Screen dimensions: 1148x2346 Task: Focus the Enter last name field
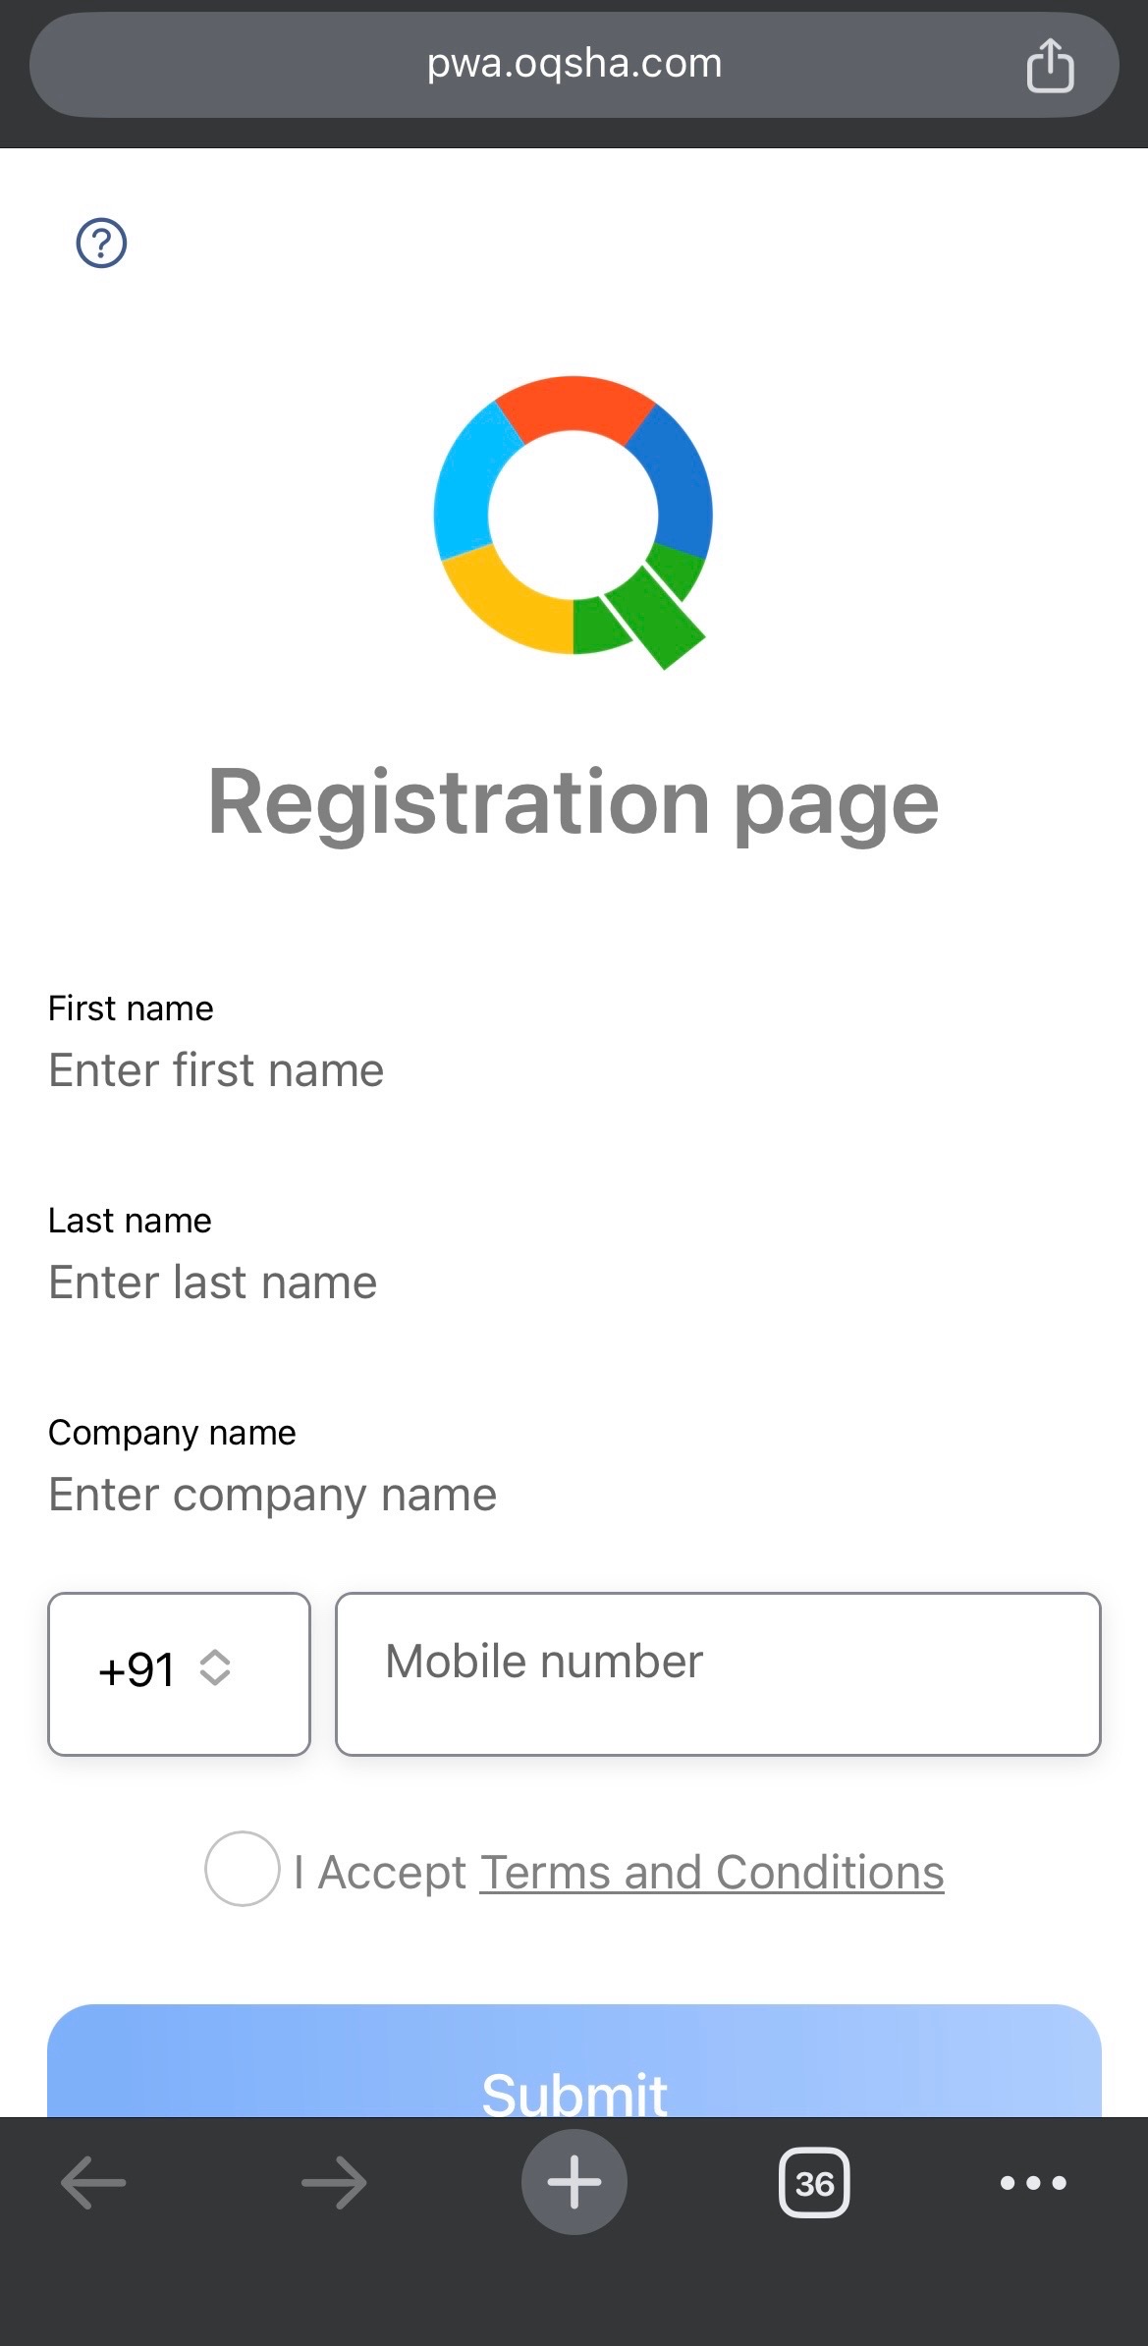393,1282
